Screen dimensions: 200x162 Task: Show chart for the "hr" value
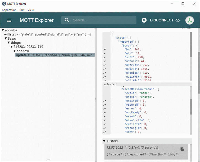(105, 50)
